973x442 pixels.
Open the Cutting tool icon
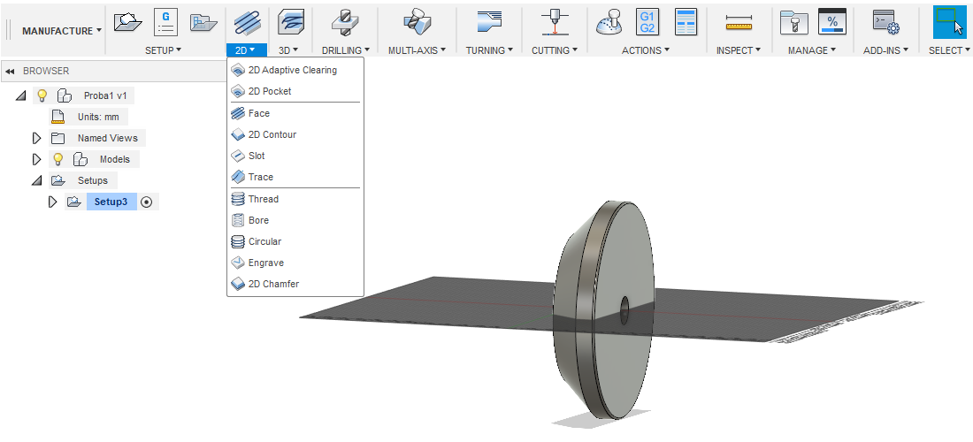tap(555, 21)
